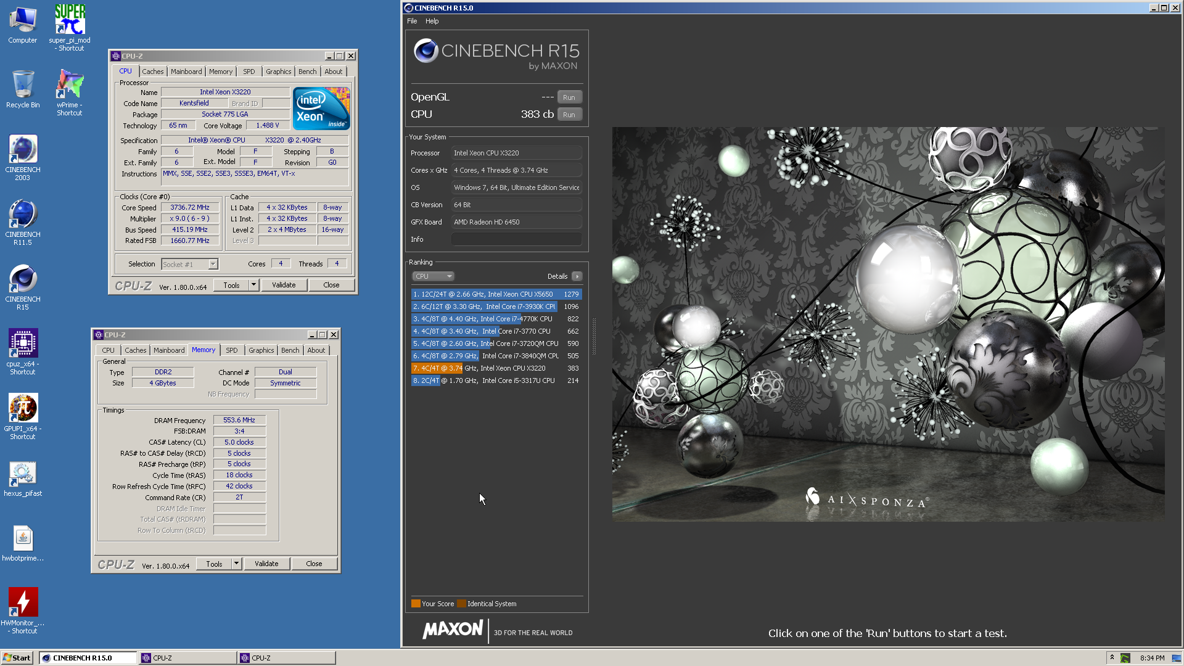Click the Intel Xeon inside logo in CPU-Z

pyautogui.click(x=321, y=109)
